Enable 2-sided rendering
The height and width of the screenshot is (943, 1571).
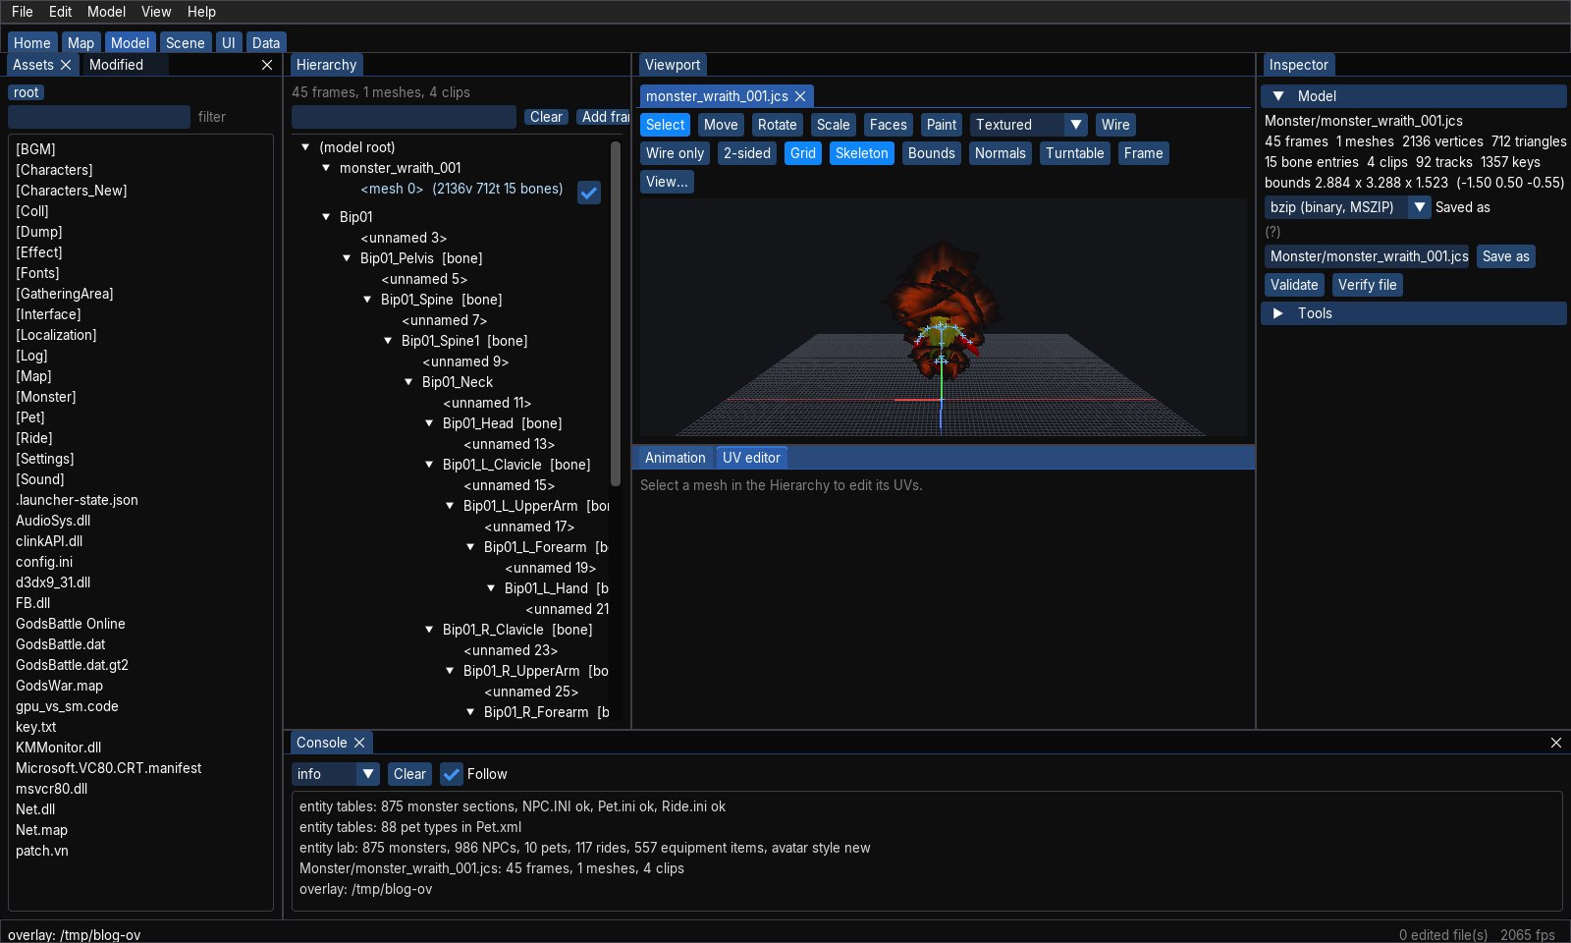[x=747, y=153]
